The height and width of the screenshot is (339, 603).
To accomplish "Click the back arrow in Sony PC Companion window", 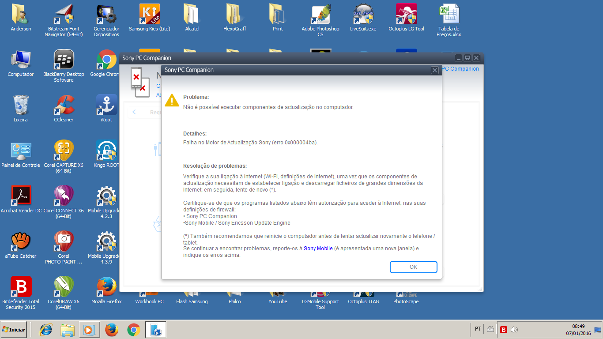I will pyautogui.click(x=134, y=112).
